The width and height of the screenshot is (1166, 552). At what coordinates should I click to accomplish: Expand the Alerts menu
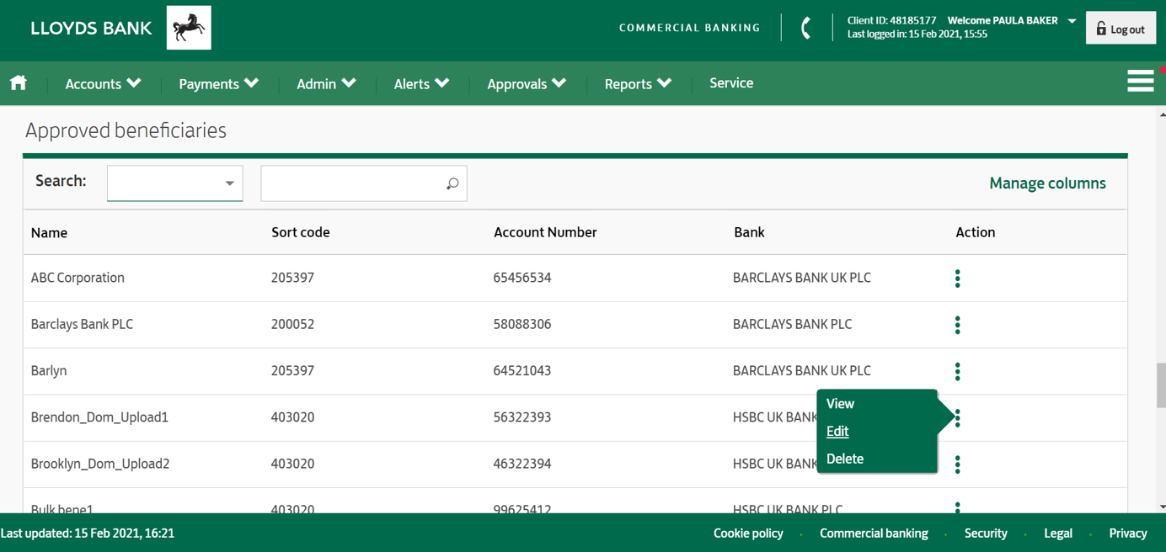coord(421,83)
